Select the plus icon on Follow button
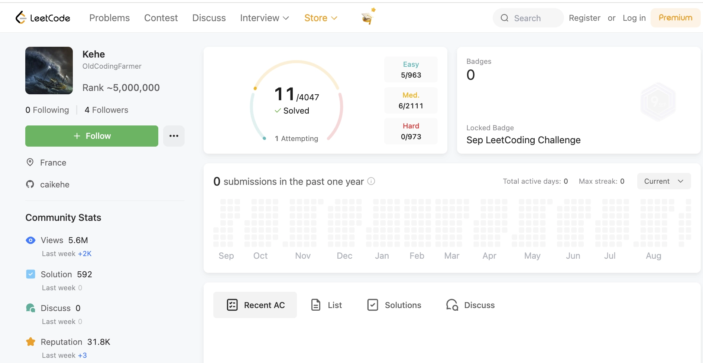The width and height of the screenshot is (703, 363). click(x=77, y=136)
